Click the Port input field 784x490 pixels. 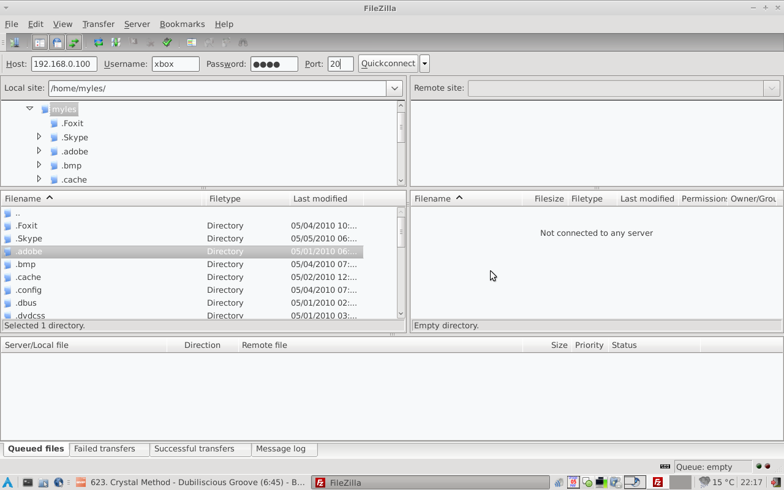point(341,64)
